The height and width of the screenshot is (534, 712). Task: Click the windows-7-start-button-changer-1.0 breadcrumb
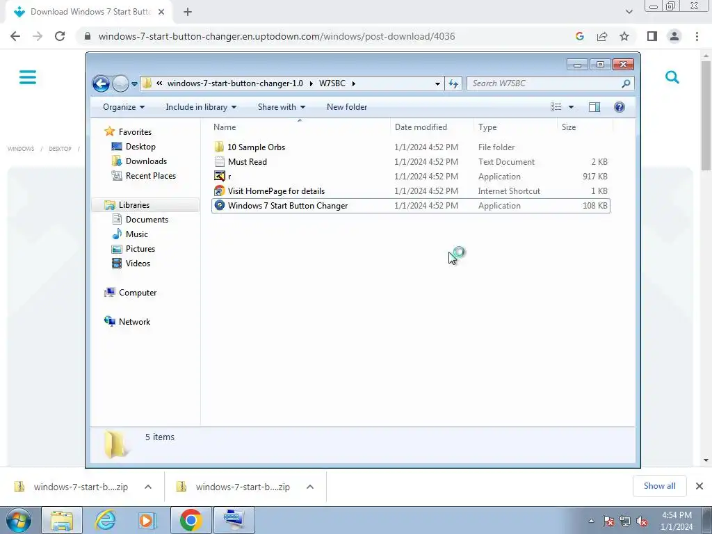point(235,83)
